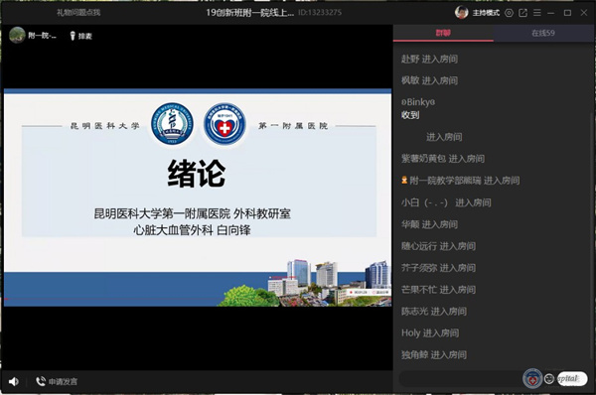Click the 附一院 room avatar at top-left
This screenshot has width=596, height=395.
(17, 36)
